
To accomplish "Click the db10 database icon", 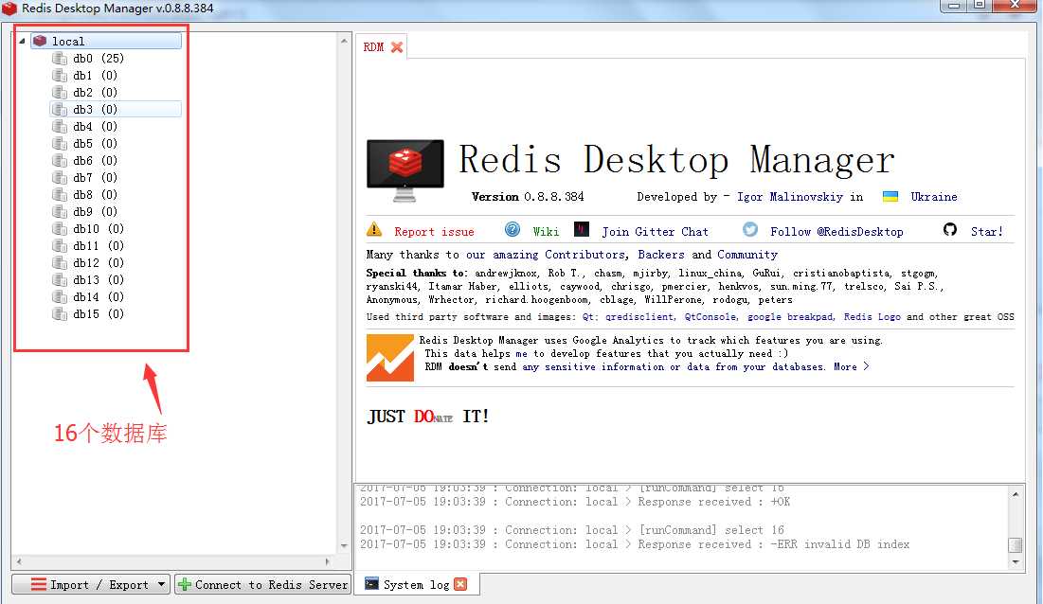I will point(60,229).
